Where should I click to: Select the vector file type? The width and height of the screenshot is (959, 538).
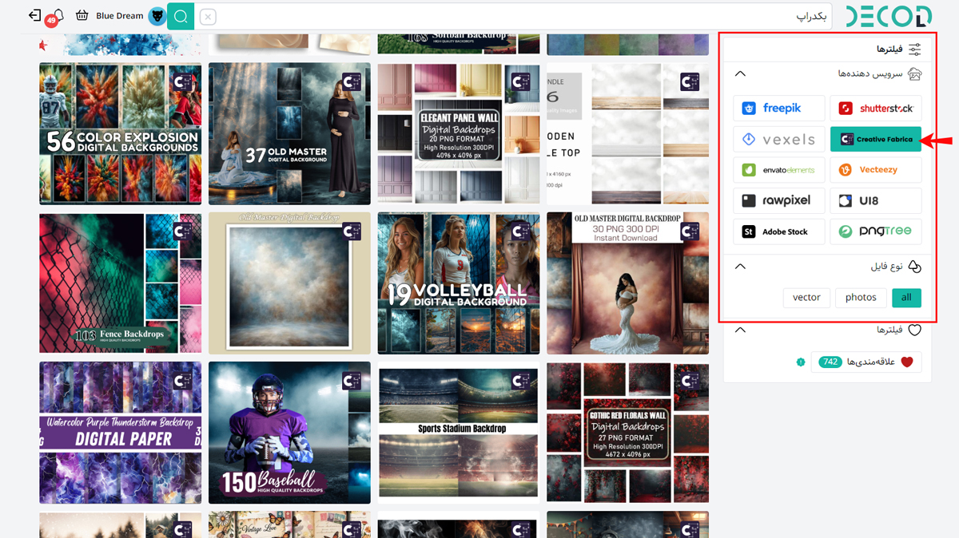coord(806,298)
